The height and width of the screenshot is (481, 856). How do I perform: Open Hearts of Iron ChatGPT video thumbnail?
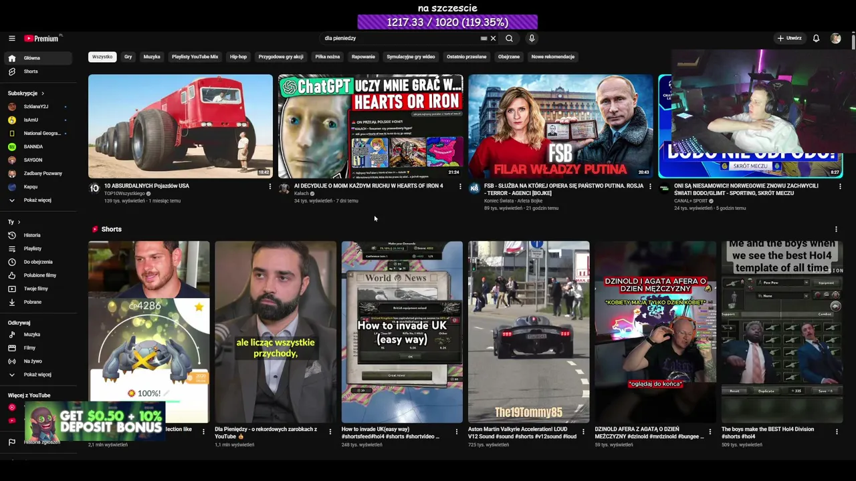click(370, 126)
